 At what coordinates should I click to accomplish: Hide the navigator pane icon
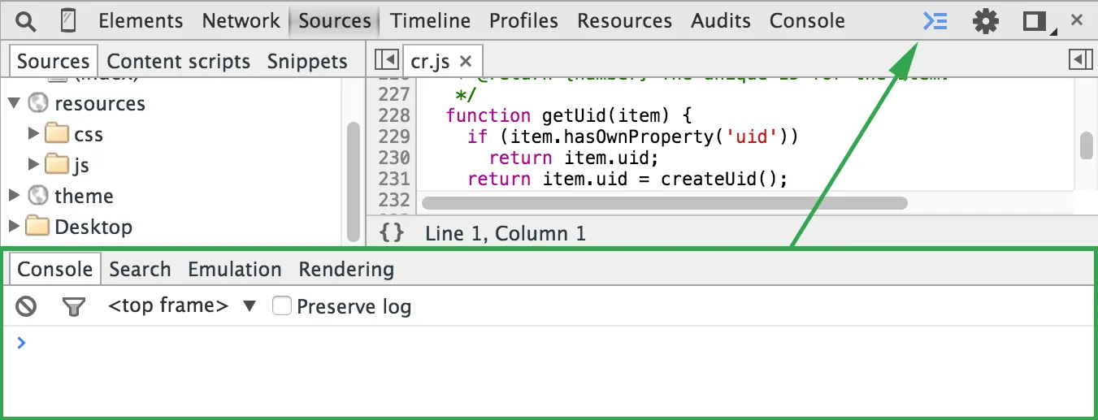click(x=385, y=59)
